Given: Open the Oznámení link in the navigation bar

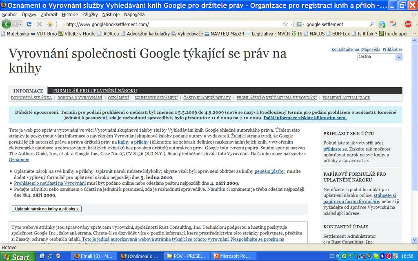Looking at the screenshot, I should click(x=118, y=98).
